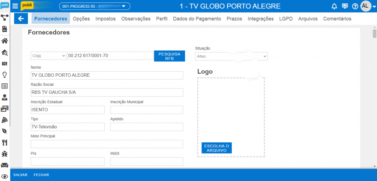Open the fork and knife sidebar icon
Viewport: 377px width, 181px height.
[x=5, y=143]
